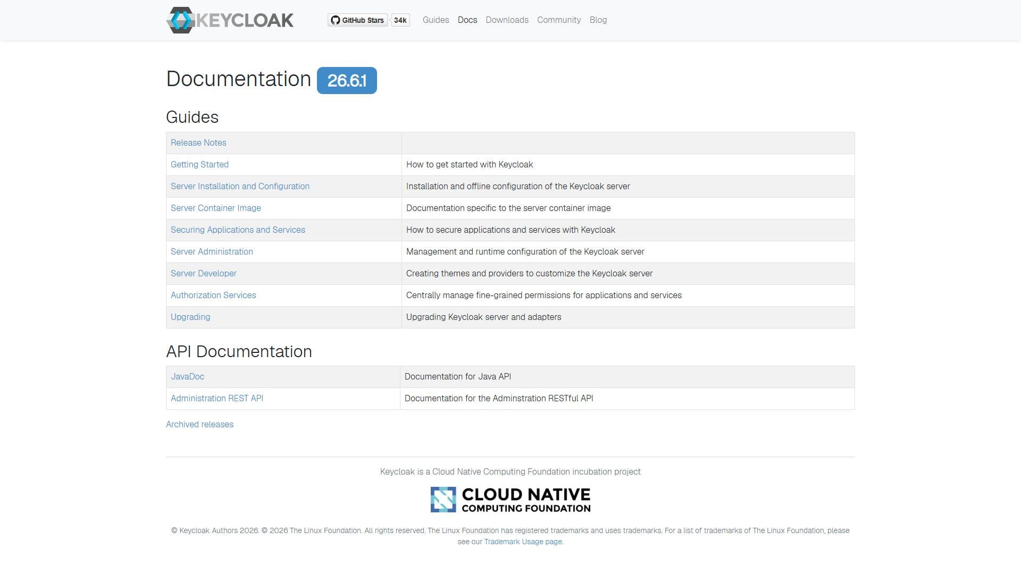Screen dimensions: 1021x574
Task: Open the Release Notes link
Action: tap(198, 142)
